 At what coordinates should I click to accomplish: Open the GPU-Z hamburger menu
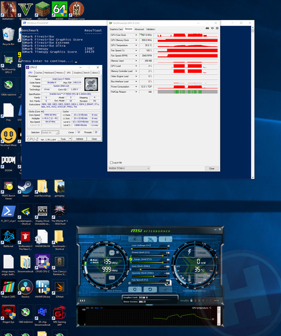point(217,28)
